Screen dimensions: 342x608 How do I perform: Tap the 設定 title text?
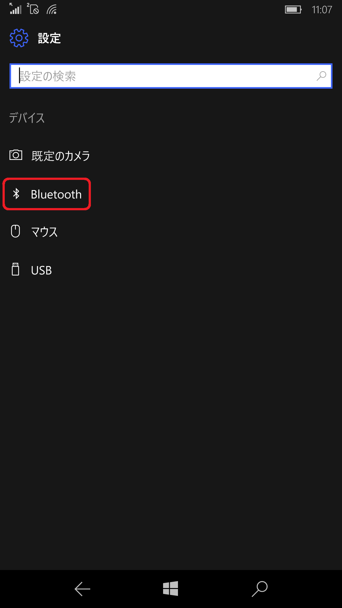click(49, 38)
